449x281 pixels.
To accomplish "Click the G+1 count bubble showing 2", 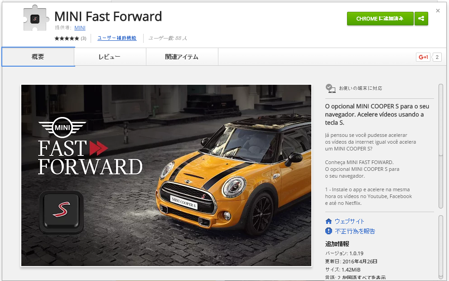I will pos(437,57).
